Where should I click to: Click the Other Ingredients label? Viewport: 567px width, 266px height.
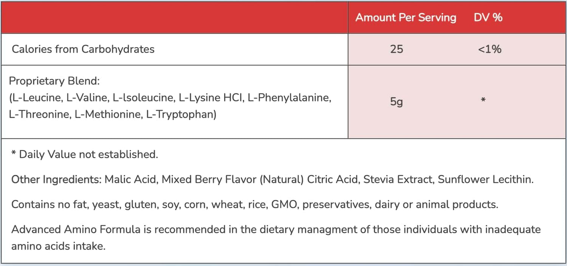(56, 180)
